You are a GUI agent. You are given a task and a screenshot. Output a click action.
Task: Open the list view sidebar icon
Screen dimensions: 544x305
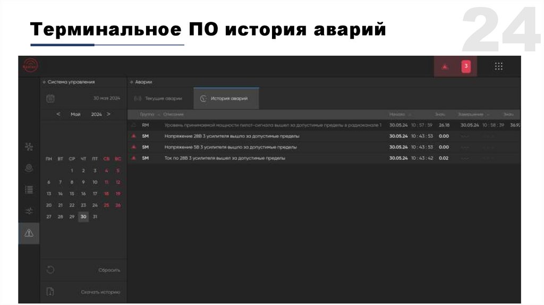tap(29, 190)
